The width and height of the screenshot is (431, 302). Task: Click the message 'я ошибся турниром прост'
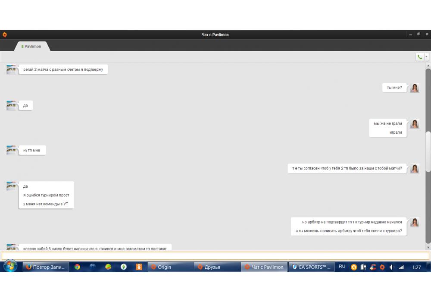[x=46, y=195]
